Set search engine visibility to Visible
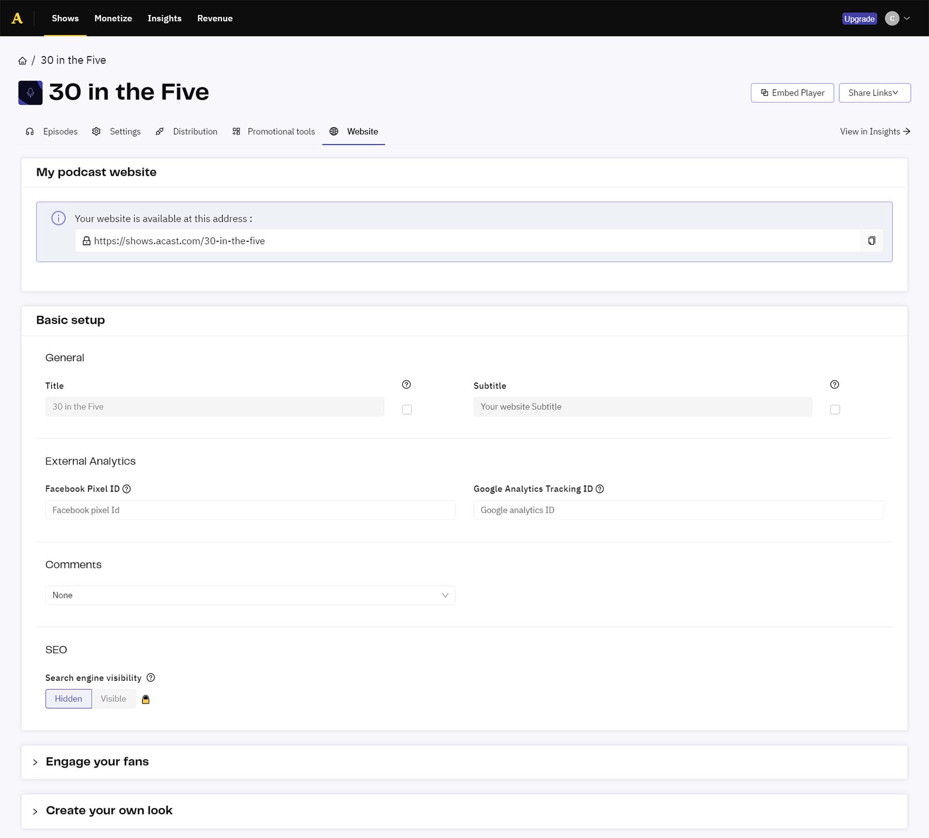This screenshot has width=929, height=838. [x=114, y=699]
